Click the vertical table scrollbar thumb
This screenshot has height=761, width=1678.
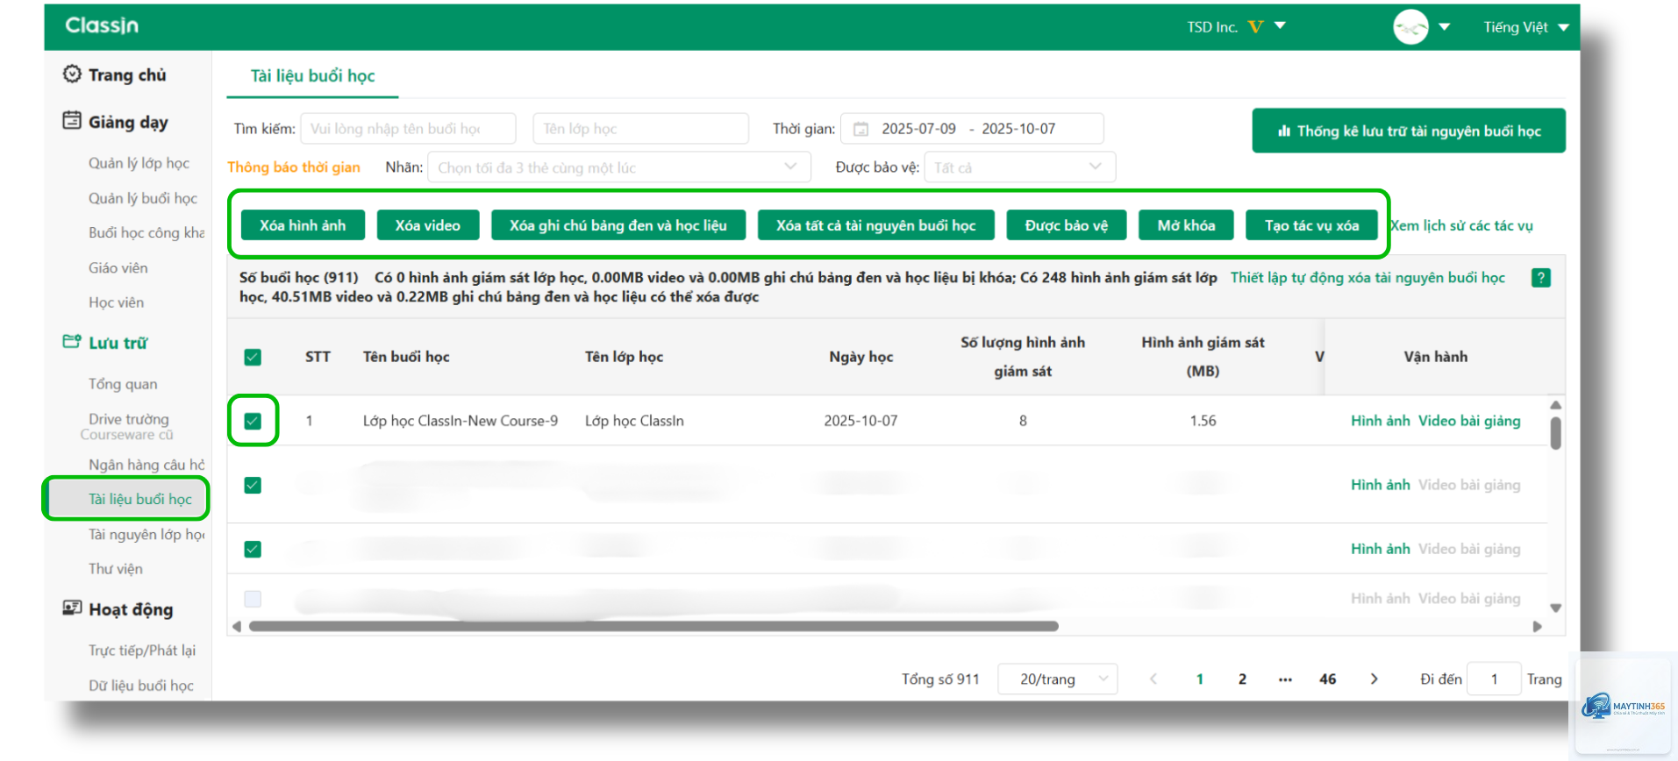(1555, 433)
